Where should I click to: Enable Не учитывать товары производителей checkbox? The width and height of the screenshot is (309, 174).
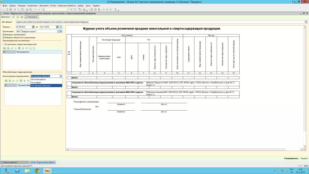coord(4,44)
